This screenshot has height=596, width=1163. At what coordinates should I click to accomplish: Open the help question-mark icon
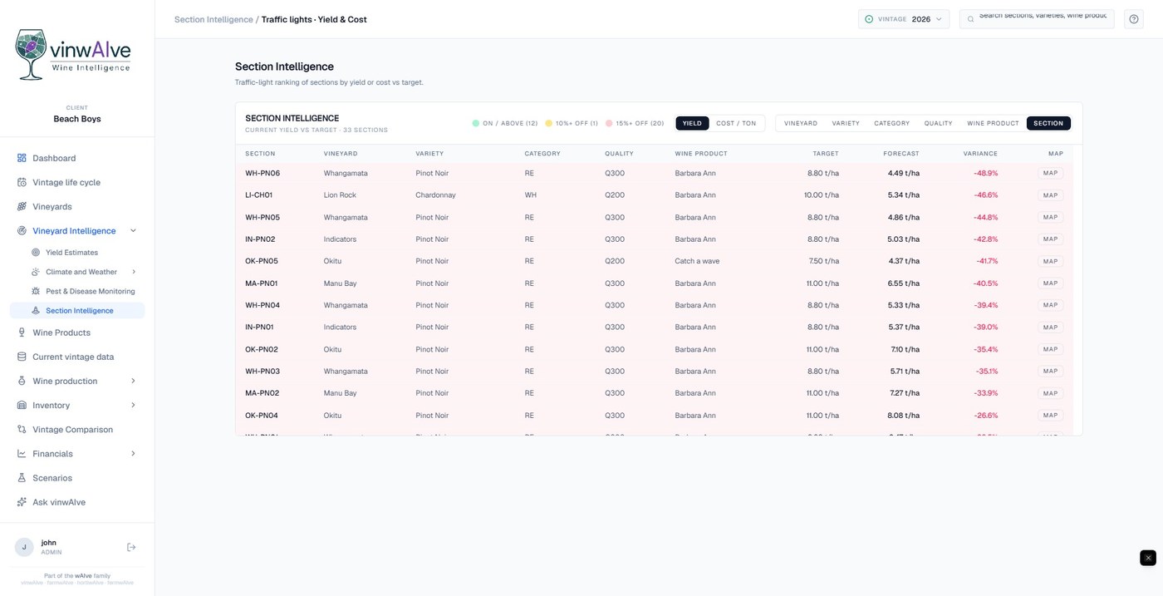coord(1134,19)
